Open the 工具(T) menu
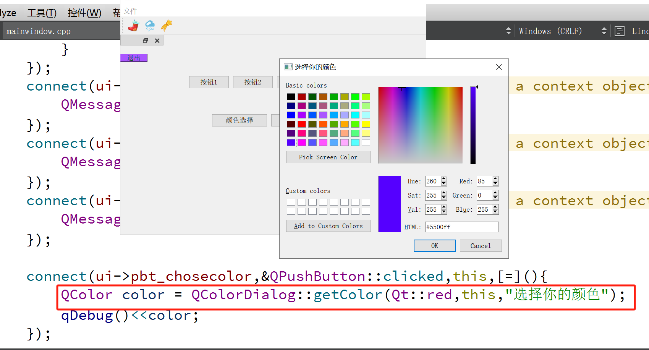 [x=42, y=13]
